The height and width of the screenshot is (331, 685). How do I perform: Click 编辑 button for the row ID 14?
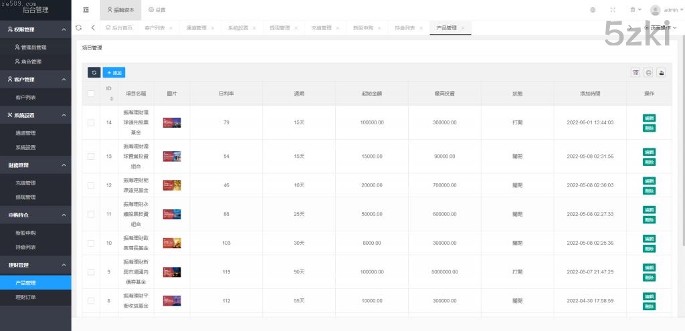pyautogui.click(x=649, y=118)
